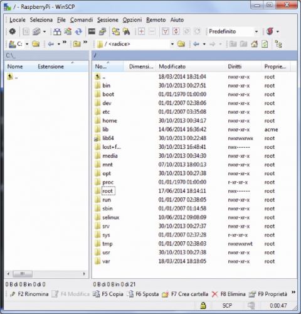This screenshot has width=301, height=314.
Task: Click F7 Crea cartella button
Action: coord(185,294)
